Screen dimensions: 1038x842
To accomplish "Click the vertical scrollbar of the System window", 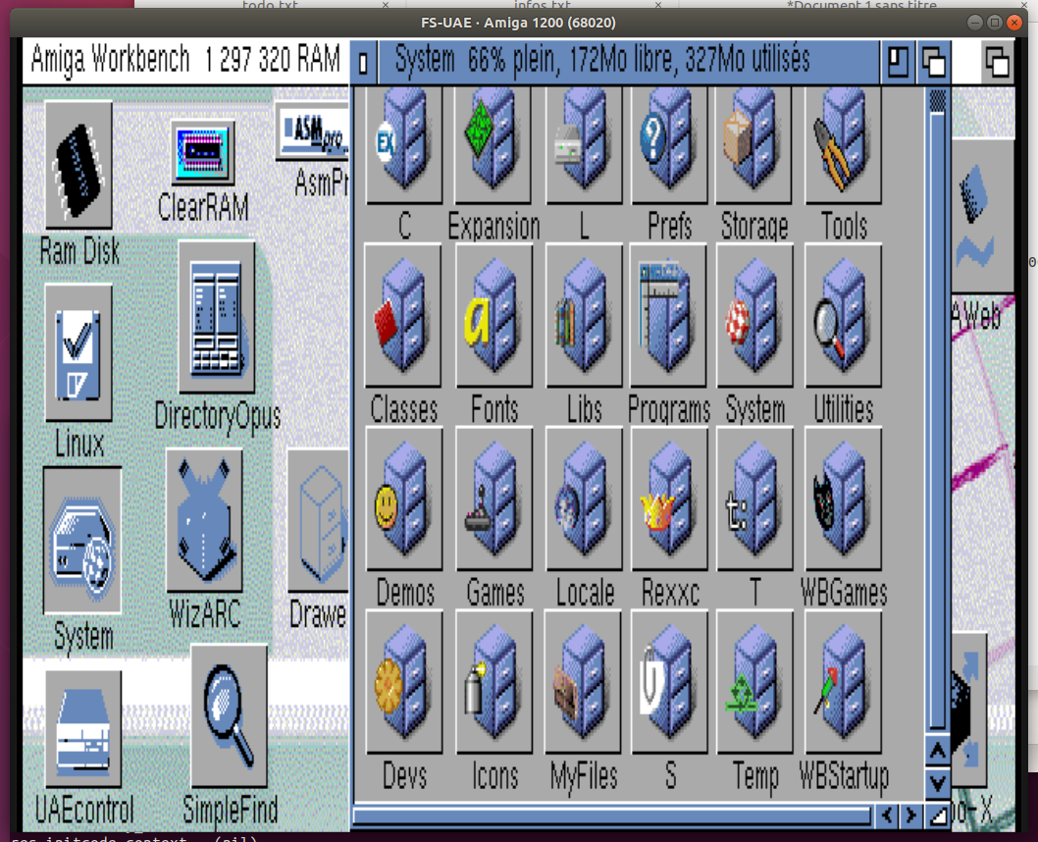I will 937,410.
